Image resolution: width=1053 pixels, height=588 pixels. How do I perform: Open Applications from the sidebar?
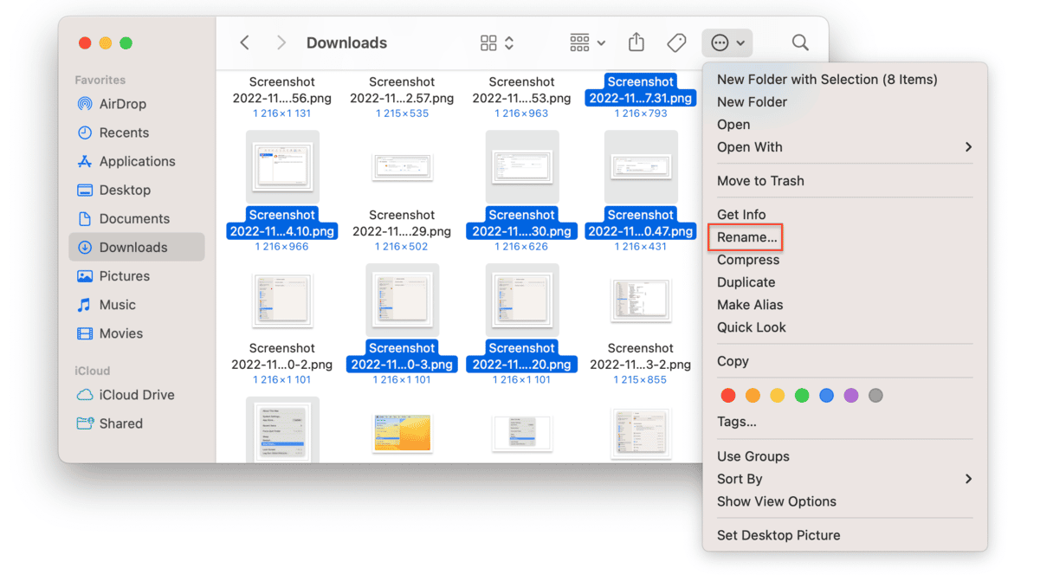pos(137,161)
